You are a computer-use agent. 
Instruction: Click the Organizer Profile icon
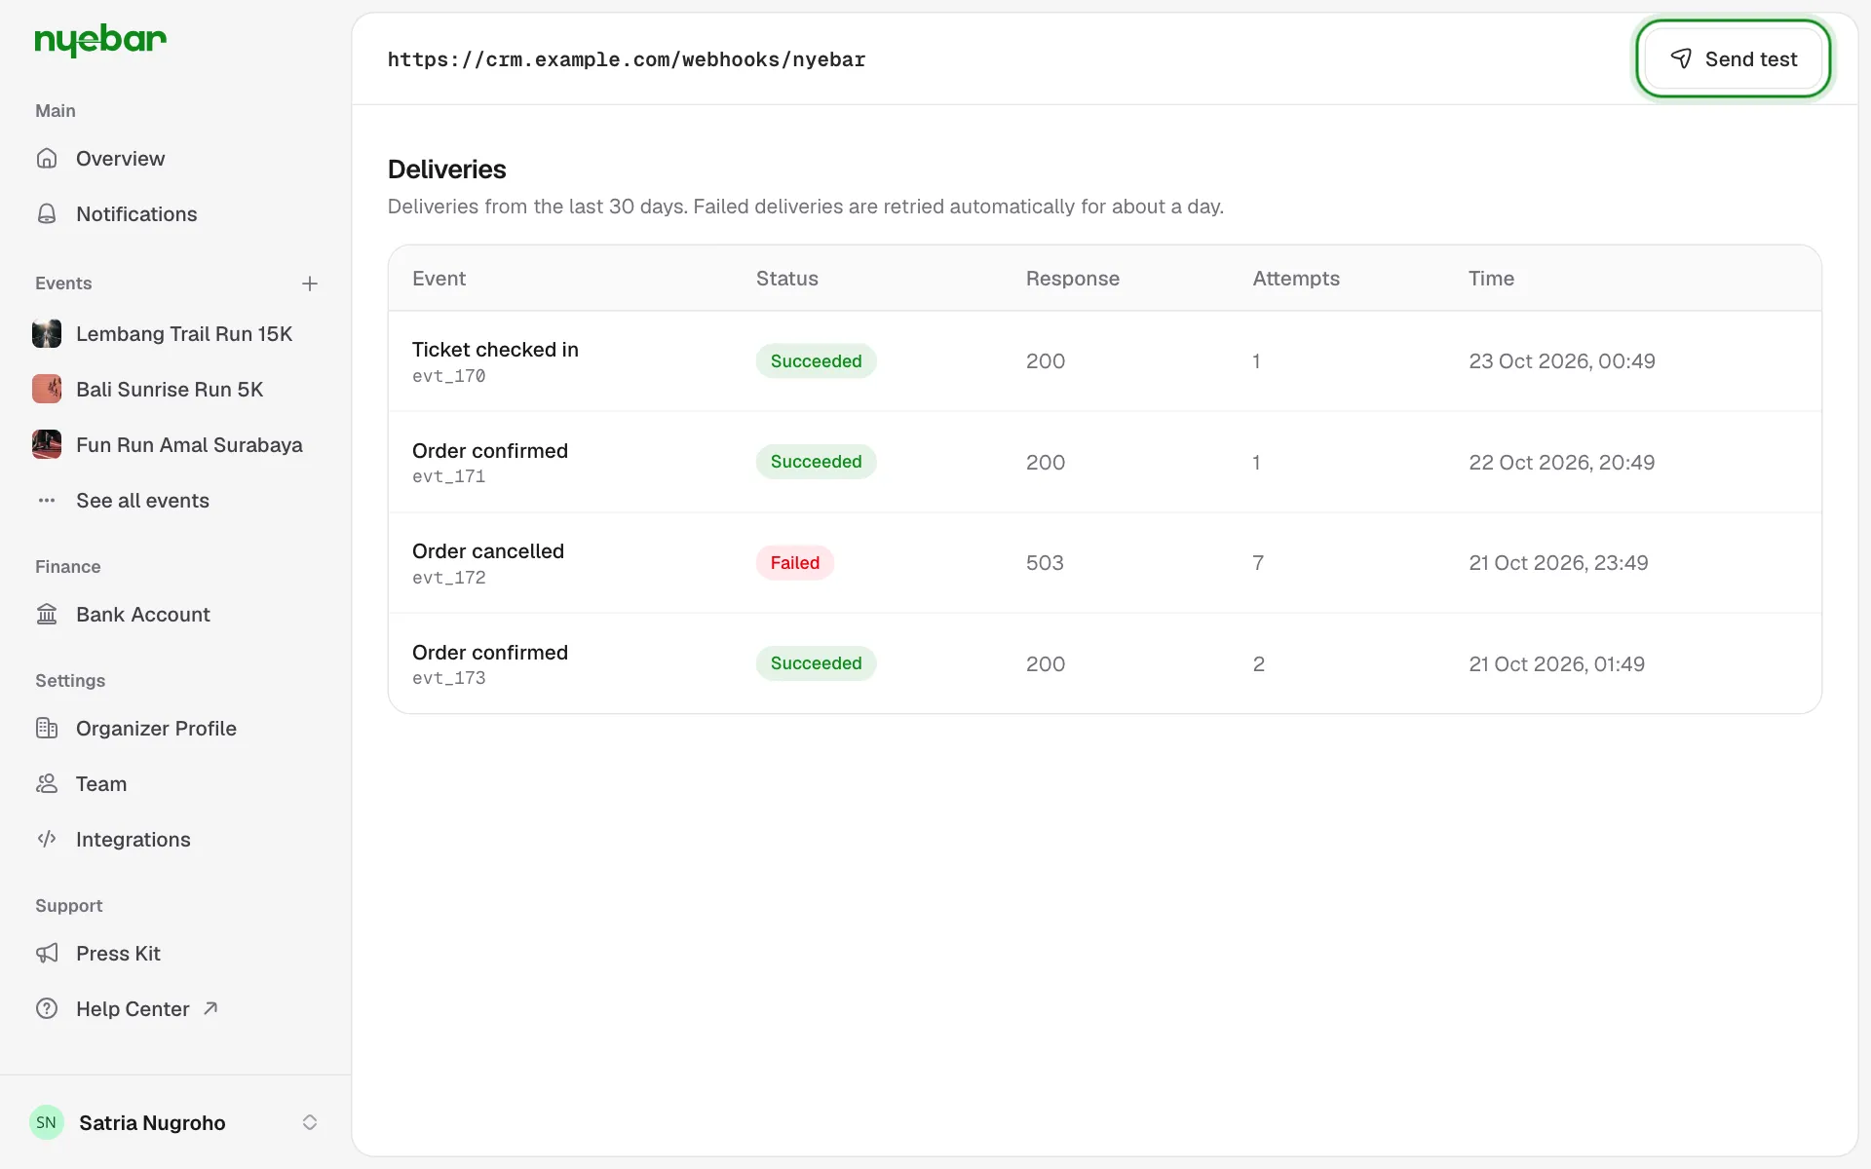pos(47,729)
